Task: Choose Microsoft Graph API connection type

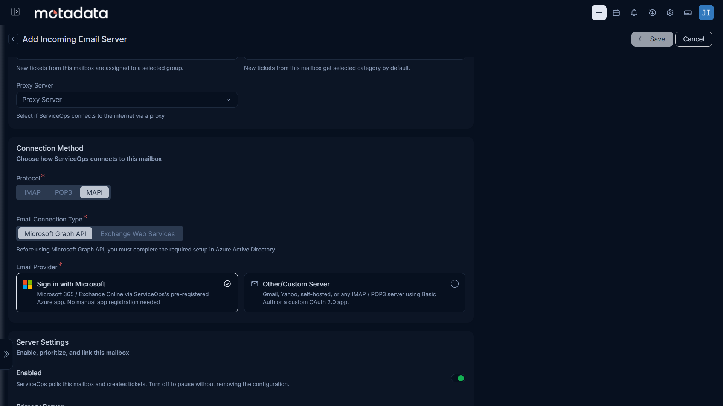Action: 55,234
